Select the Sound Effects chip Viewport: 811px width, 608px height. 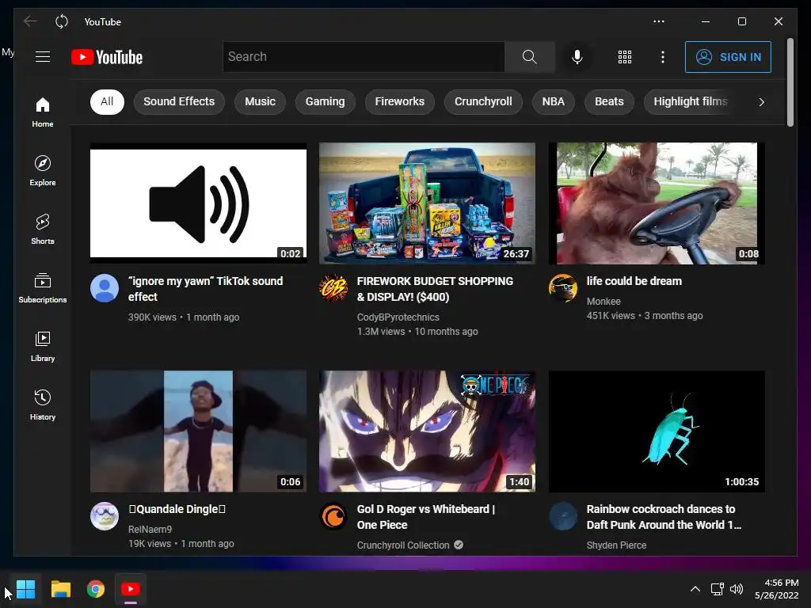[179, 102]
